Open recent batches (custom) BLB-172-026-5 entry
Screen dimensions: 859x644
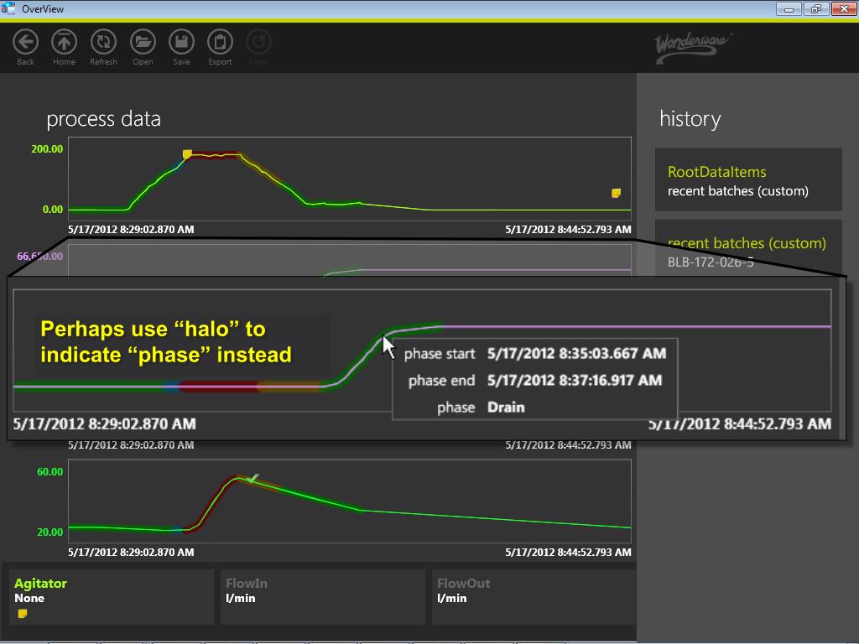tap(748, 250)
